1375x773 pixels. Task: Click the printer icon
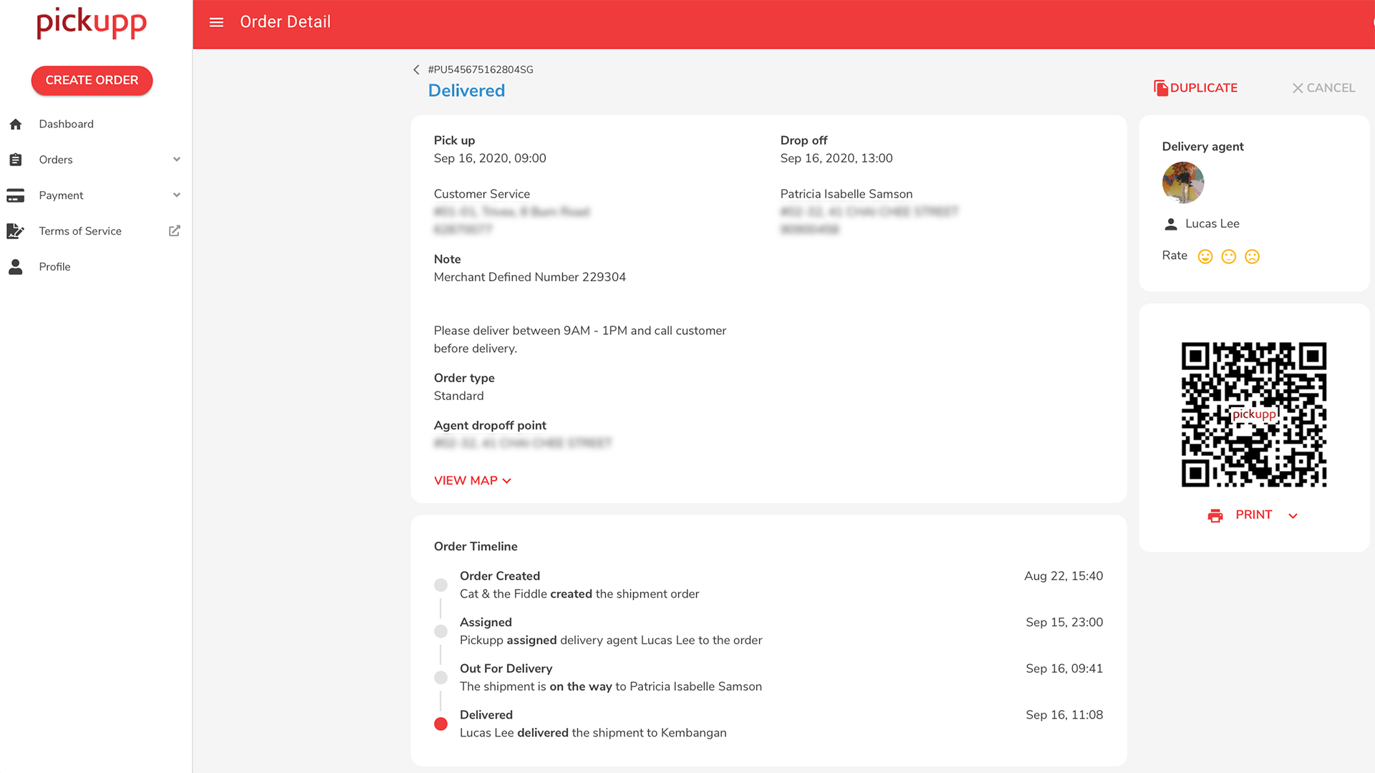[1215, 515]
